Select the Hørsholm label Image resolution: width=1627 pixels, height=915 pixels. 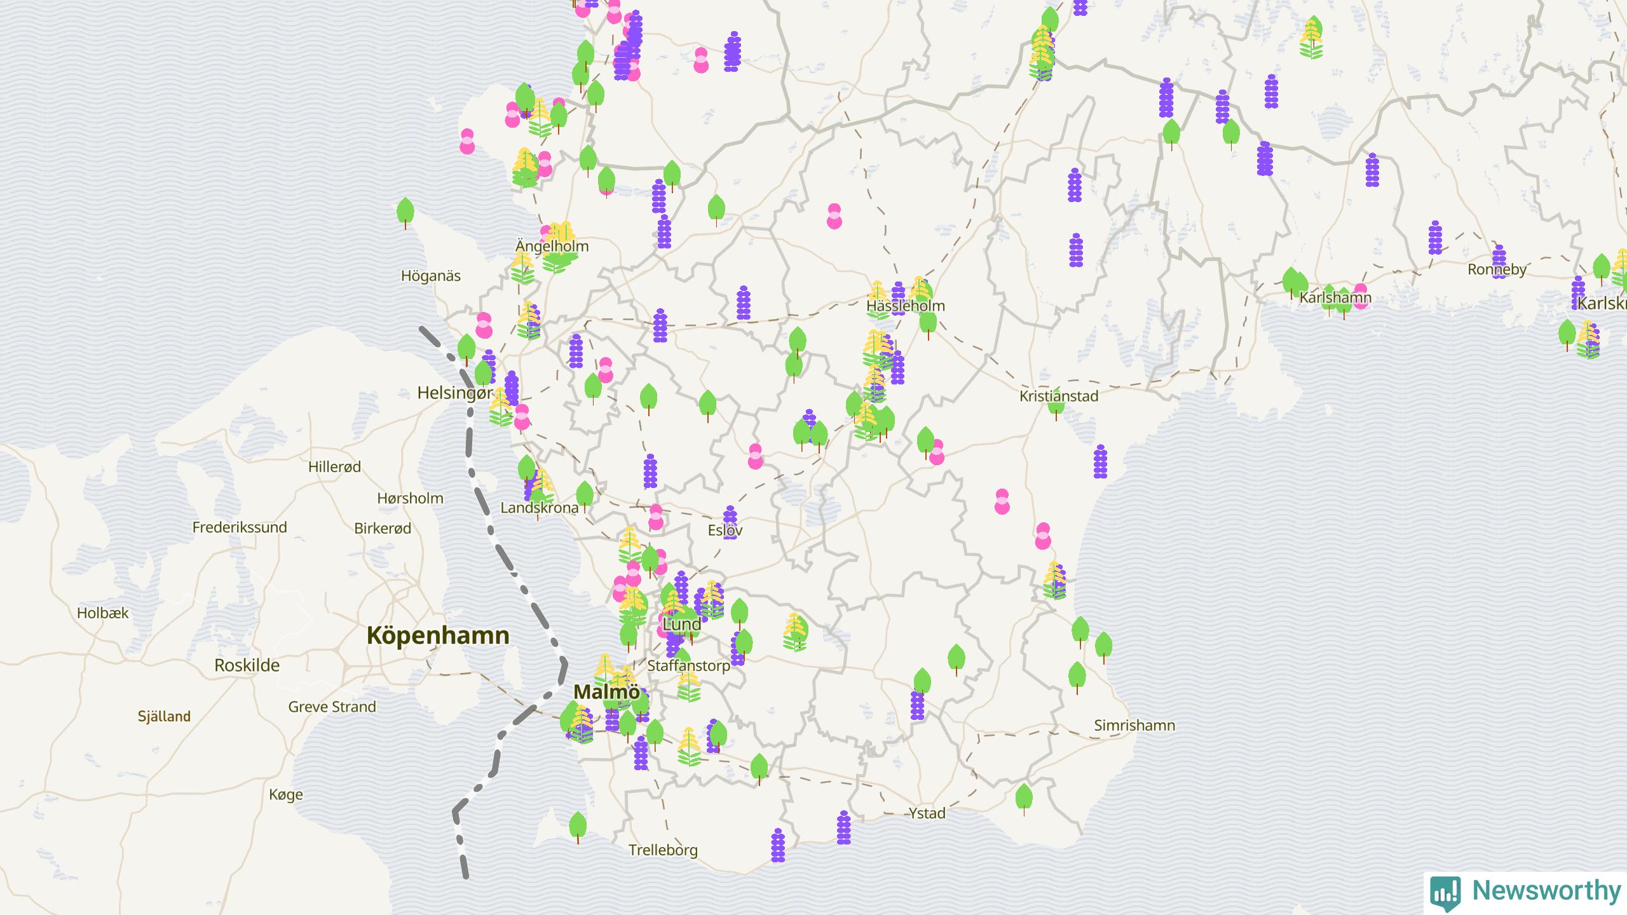(410, 498)
